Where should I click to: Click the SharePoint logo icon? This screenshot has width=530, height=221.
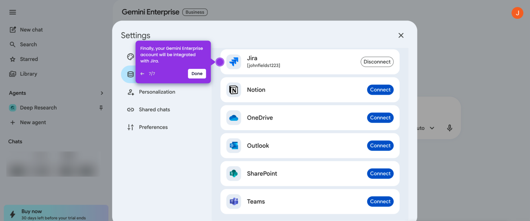click(x=234, y=174)
